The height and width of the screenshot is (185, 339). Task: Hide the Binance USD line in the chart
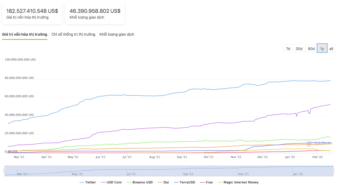coord(139,182)
